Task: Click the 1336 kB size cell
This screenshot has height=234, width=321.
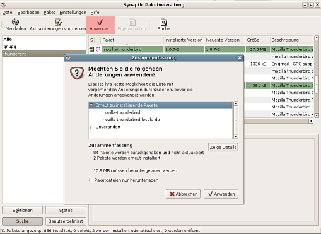Action: tap(258, 64)
